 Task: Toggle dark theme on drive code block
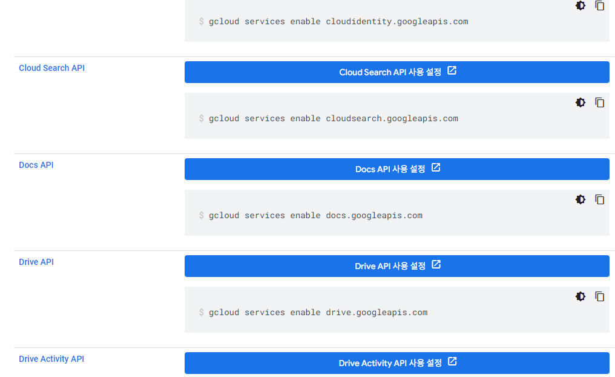[x=580, y=296]
